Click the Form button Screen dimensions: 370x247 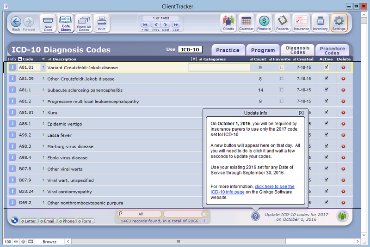[x=86, y=221]
